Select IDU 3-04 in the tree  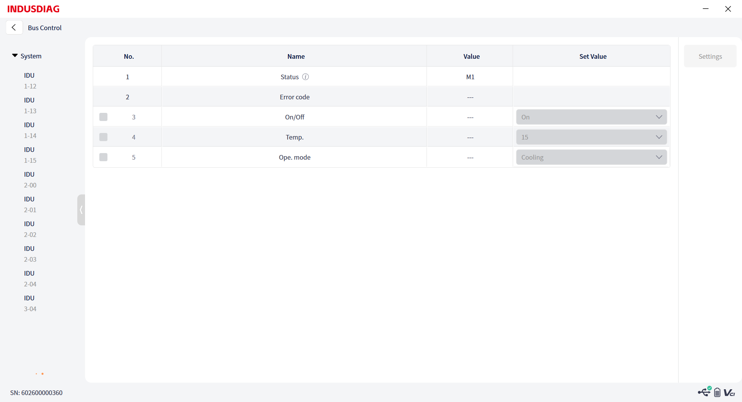click(30, 303)
